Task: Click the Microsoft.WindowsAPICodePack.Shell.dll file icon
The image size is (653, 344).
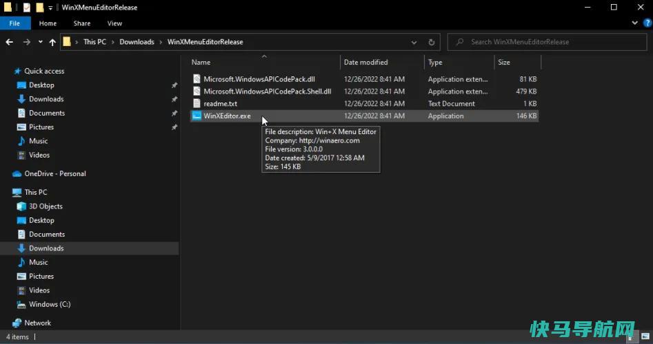Action: coord(197,92)
